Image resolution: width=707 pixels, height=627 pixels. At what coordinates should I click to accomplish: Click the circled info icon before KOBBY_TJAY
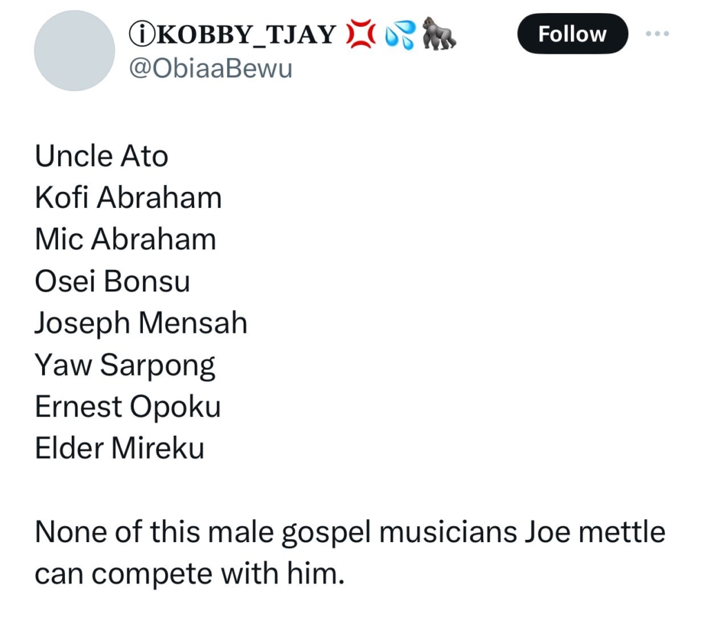(x=138, y=35)
